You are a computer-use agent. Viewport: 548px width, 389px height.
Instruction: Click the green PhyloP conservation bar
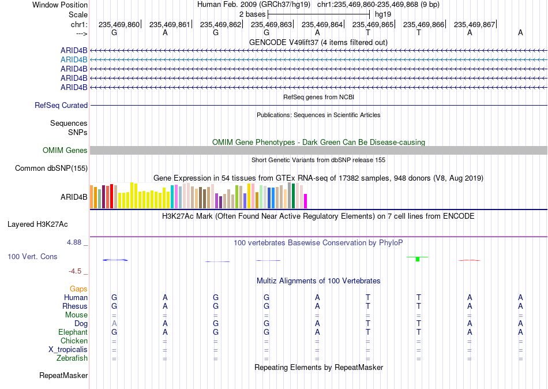[x=418, y=259]
